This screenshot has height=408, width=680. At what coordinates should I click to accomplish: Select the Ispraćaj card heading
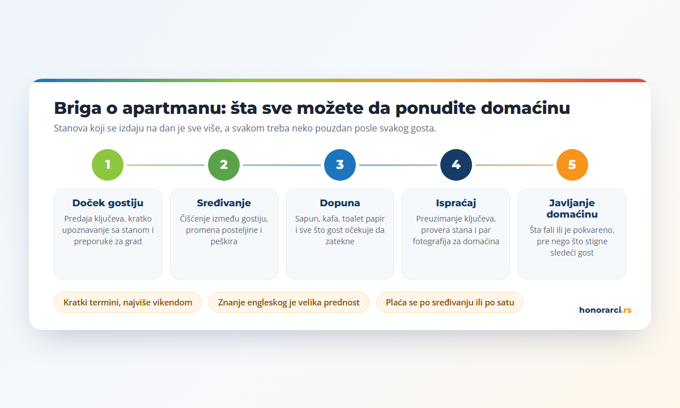(x=456, y=203)
